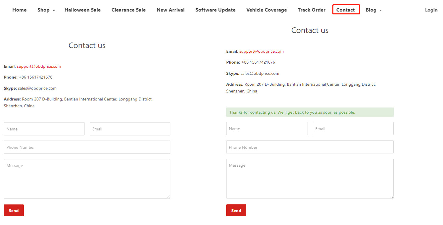Open the Home menu item
The width and height of the screenshot is (443, 225).
point(19,10)
